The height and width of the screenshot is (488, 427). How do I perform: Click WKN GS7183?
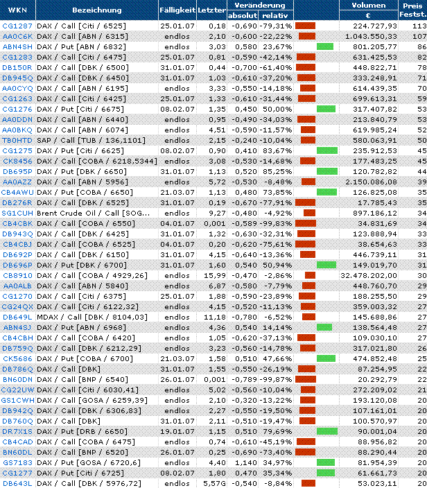17,463
